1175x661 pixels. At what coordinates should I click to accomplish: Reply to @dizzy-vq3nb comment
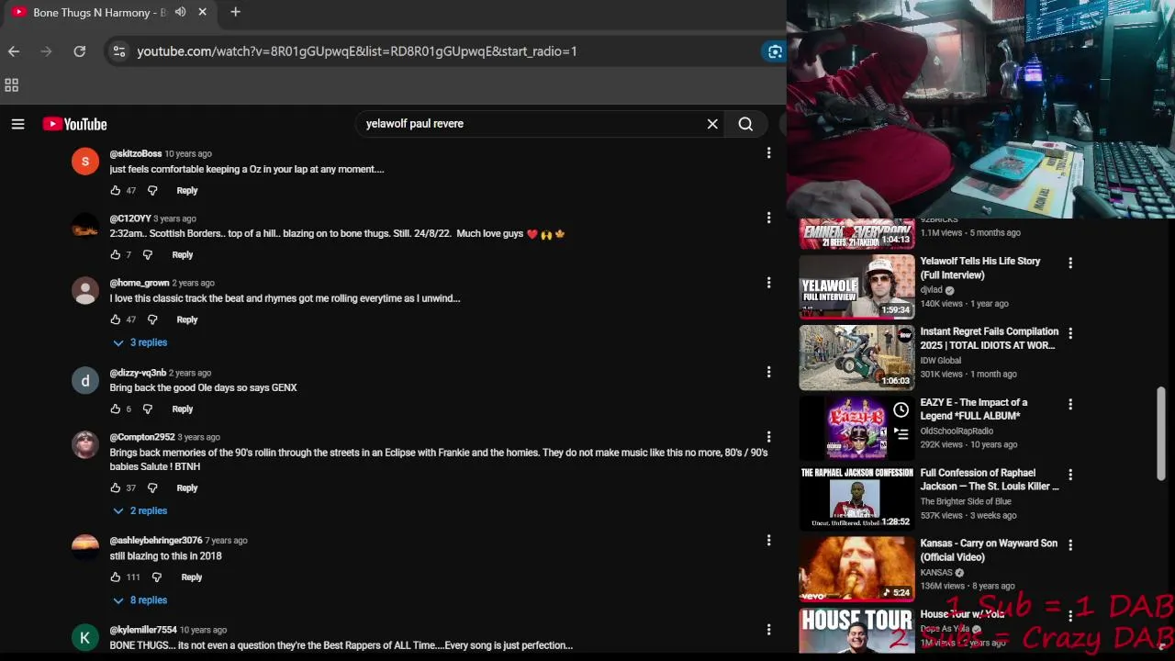click(182, 409)
